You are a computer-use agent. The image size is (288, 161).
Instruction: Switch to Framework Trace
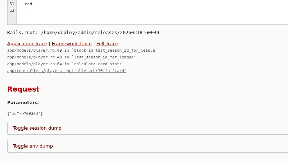[x=71, y=44]
